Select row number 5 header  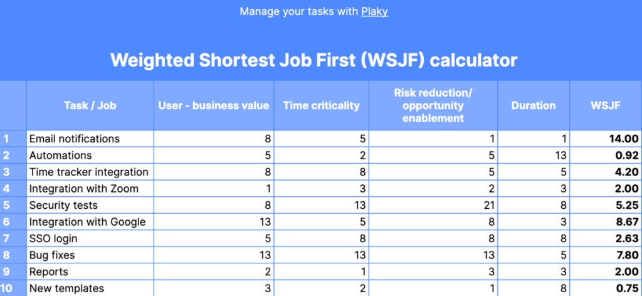[x=13, y=205]
